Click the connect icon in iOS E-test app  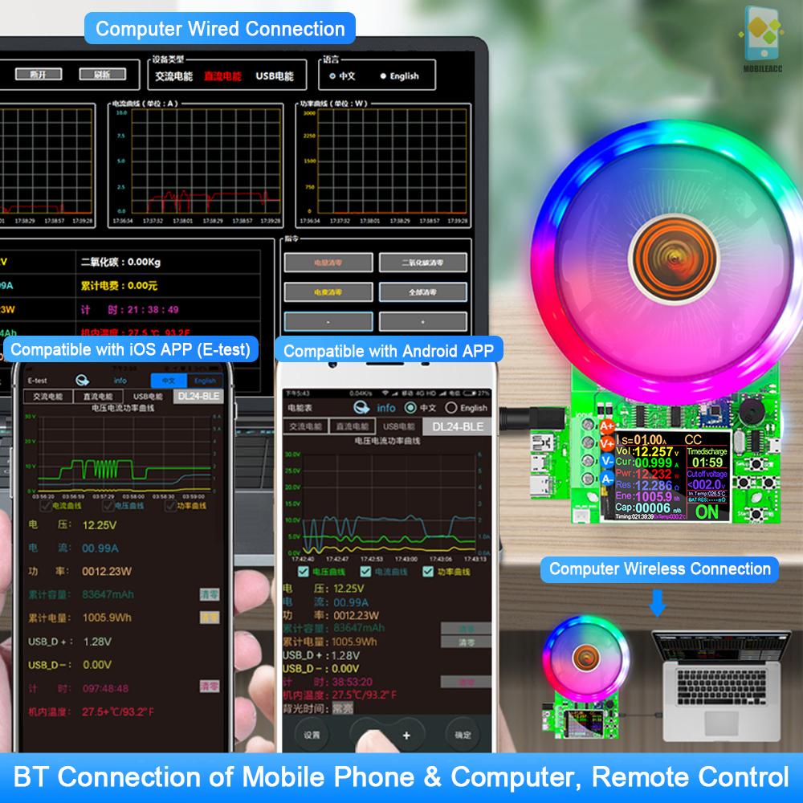(x=82, y=381)
